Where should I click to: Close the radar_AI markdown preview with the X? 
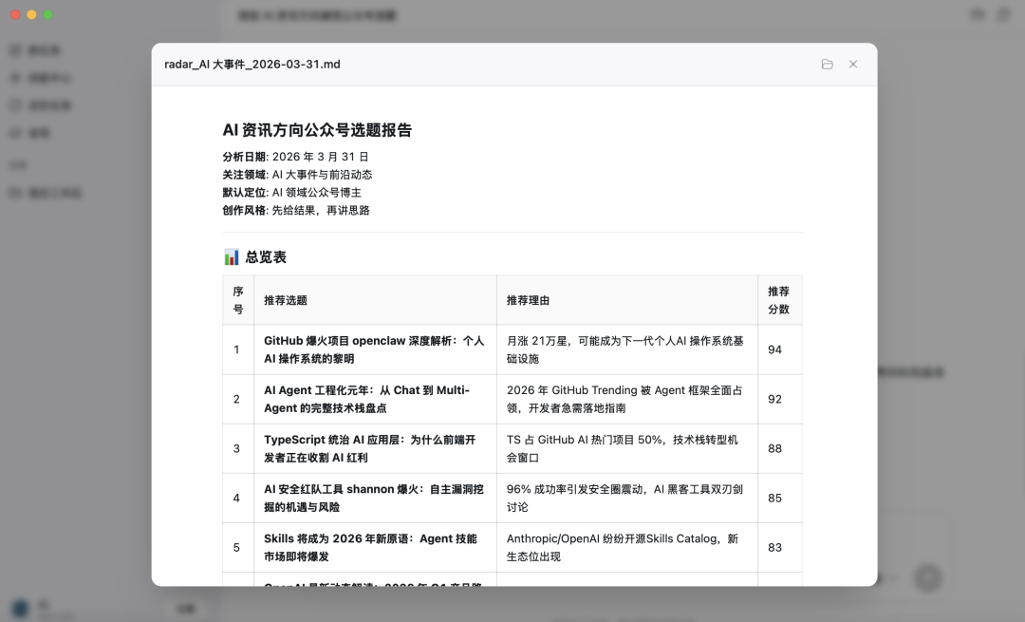pos(852,64)
